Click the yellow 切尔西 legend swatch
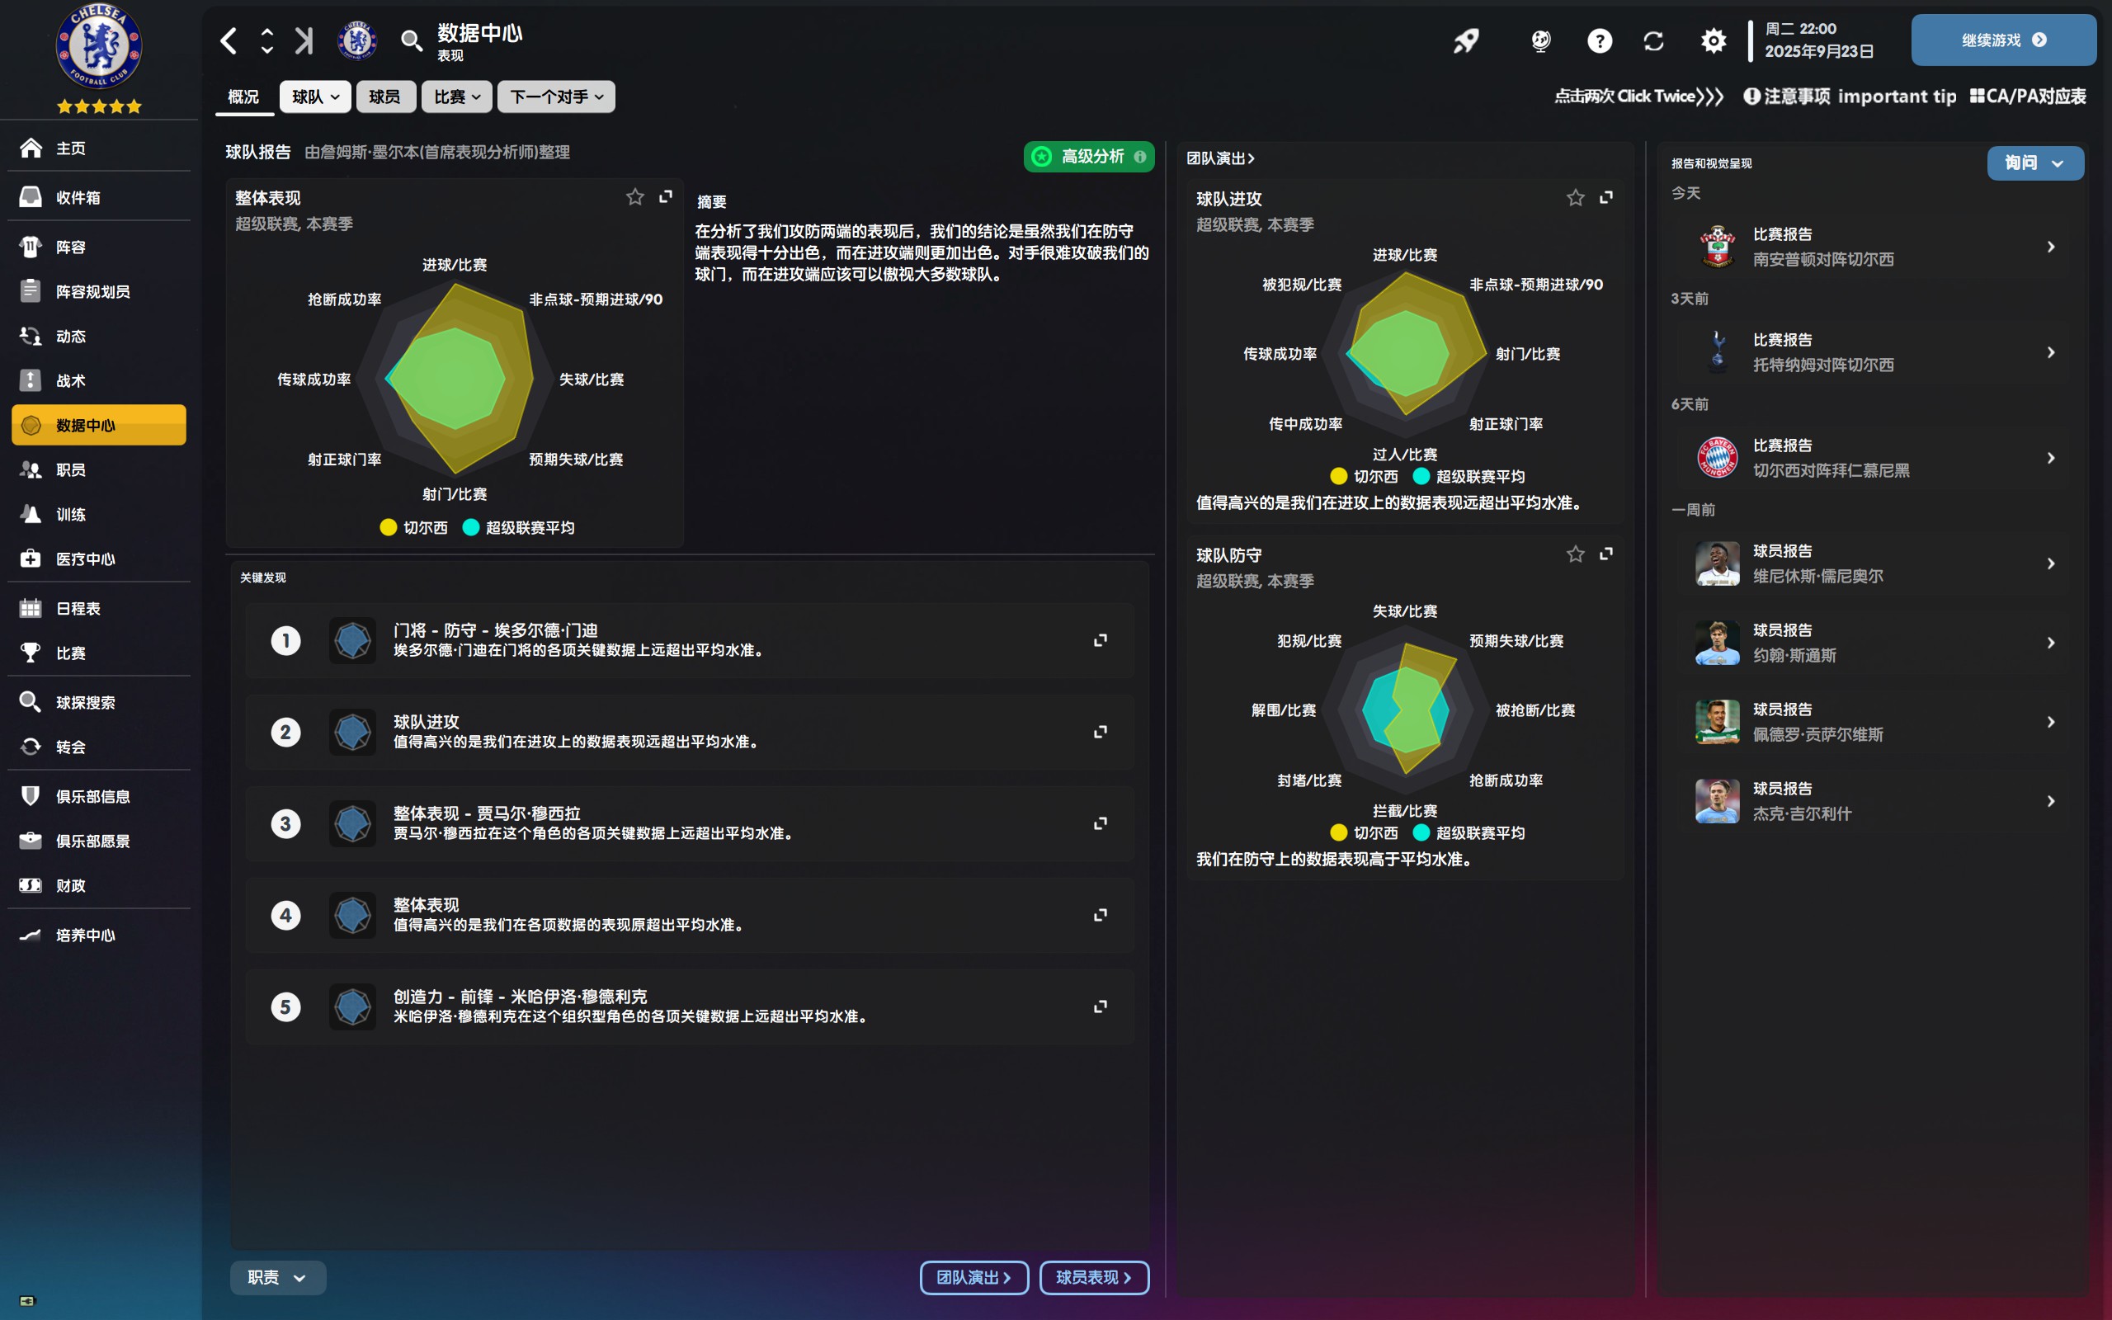 pos(388,527)
